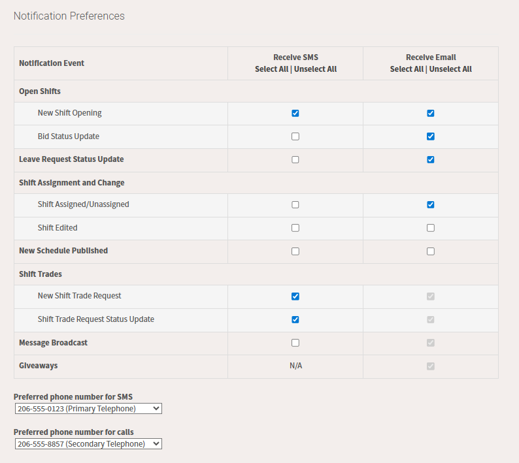Screen dimensions: 519x463
Task: Check SMS for Shift Assigned/Unassigned
Action: tap(295, 204)
